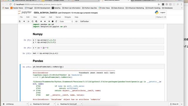Image resolution: width=188 pixels, height=106 pixels.
Task: Click Show All downloads button
Action: point(174,104)
